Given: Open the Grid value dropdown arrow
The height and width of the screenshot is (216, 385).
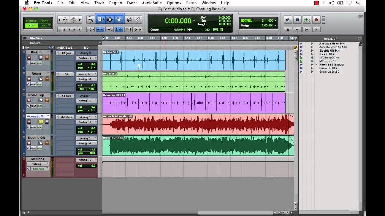Looking at the screenshot, I should tap(275, 21).
